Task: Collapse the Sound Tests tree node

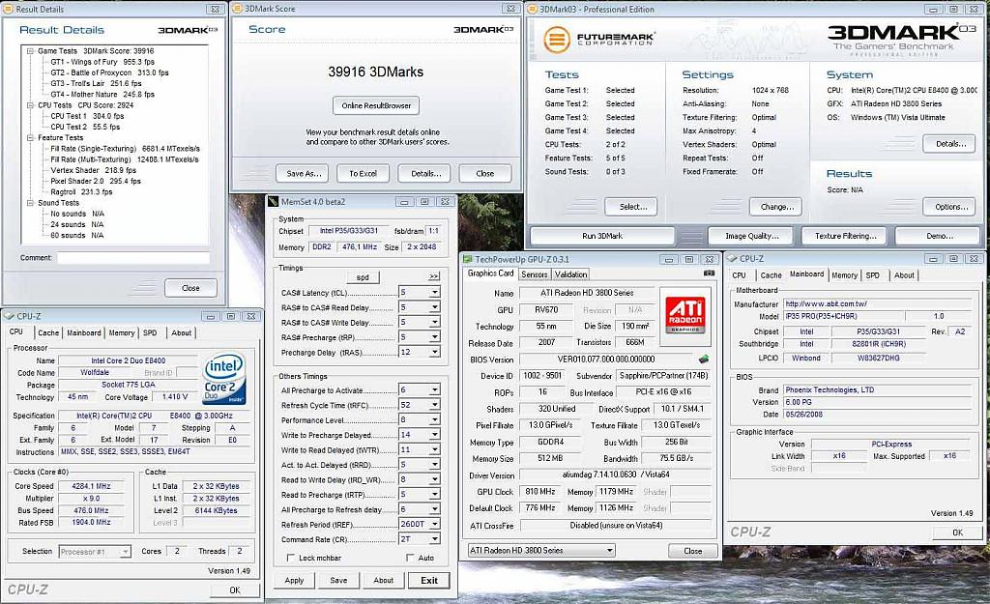Action: pyautogui.click(x=30, y=203)
